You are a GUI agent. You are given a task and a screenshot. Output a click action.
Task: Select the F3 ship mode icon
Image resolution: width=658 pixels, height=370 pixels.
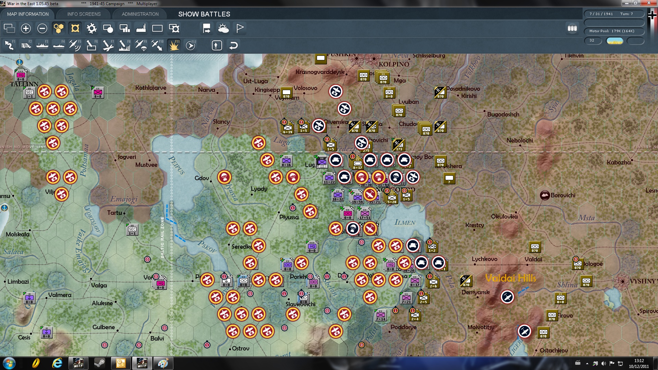42,45
